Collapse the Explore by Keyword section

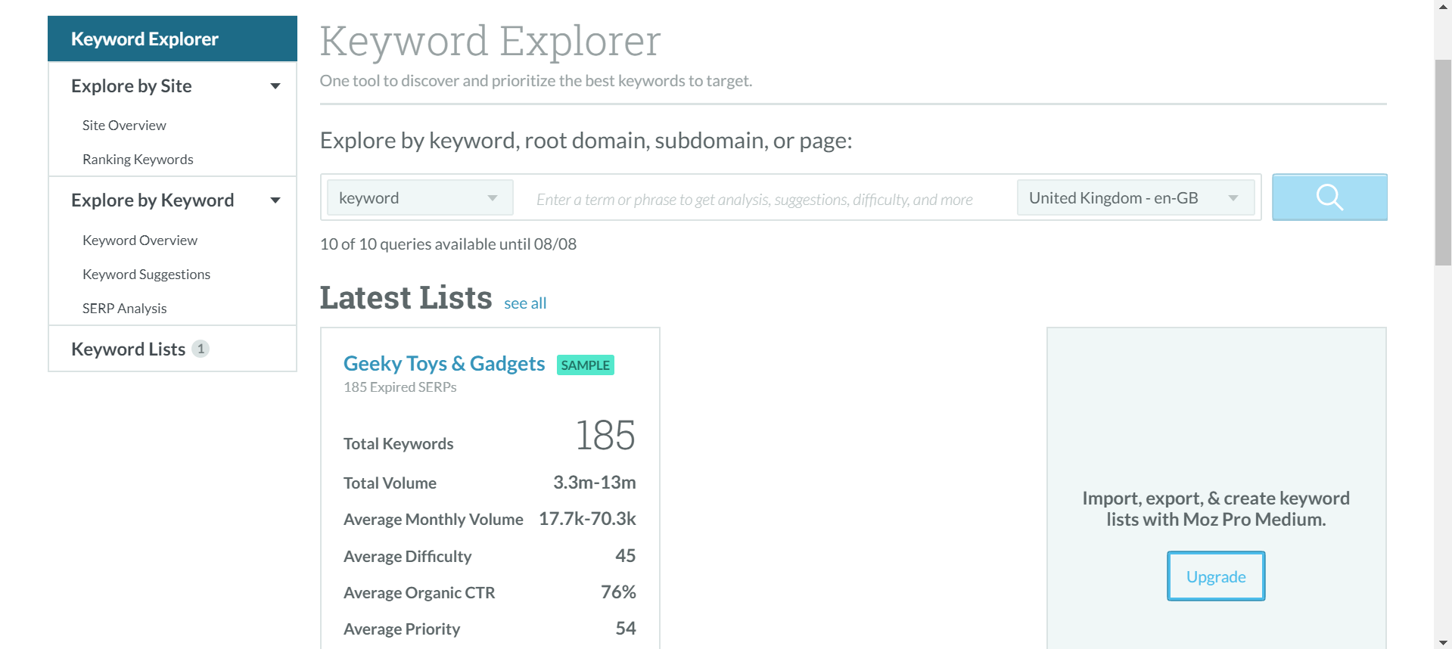pos(275,200)
